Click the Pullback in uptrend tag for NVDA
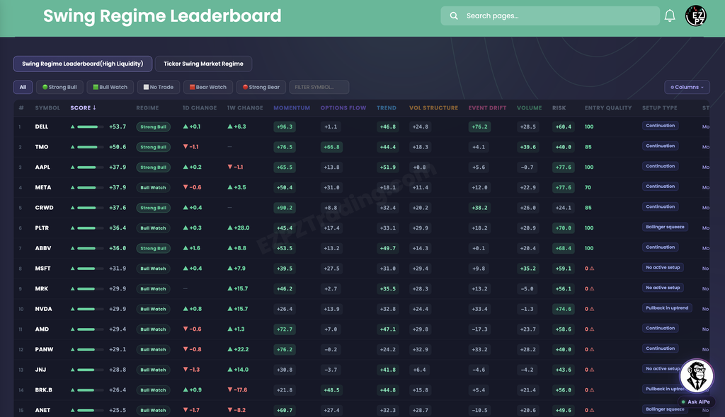Screen dimensions: 725x417 point(667,308)
